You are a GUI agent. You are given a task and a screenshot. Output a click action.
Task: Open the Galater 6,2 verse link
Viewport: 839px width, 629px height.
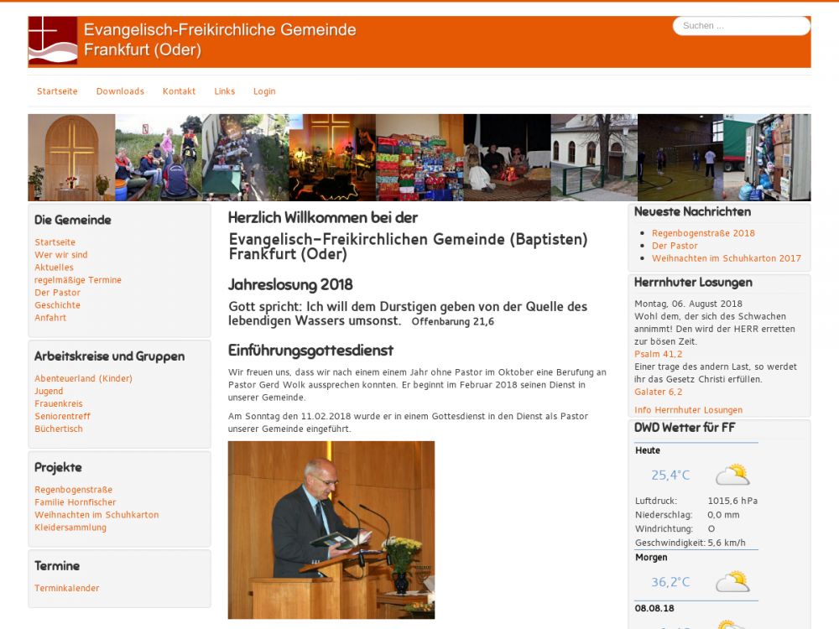(659, 392)
